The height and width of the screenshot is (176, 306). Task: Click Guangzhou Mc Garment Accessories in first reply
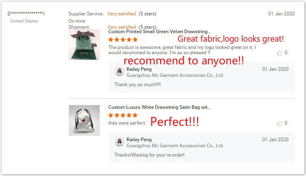[175, 75]
